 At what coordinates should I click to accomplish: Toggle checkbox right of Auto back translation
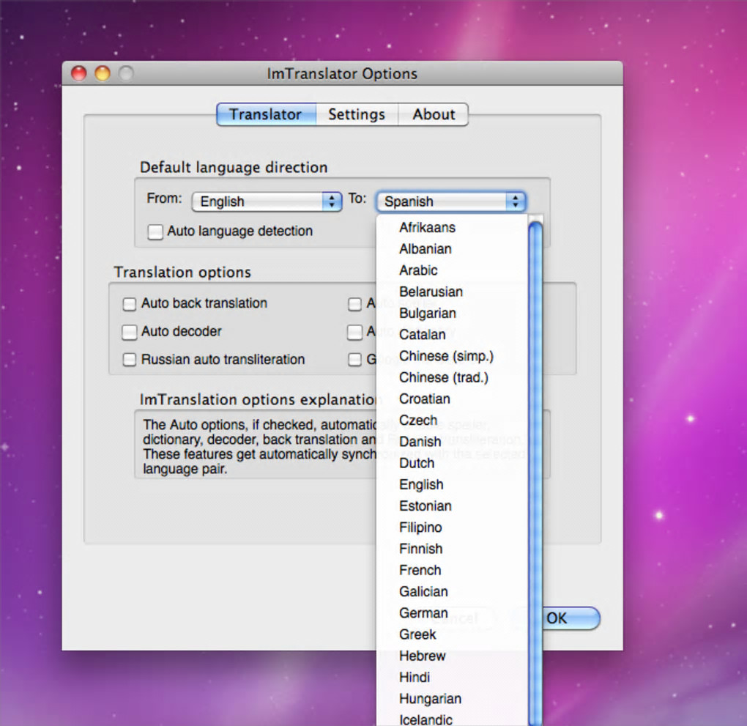click(x=355, y=304)
